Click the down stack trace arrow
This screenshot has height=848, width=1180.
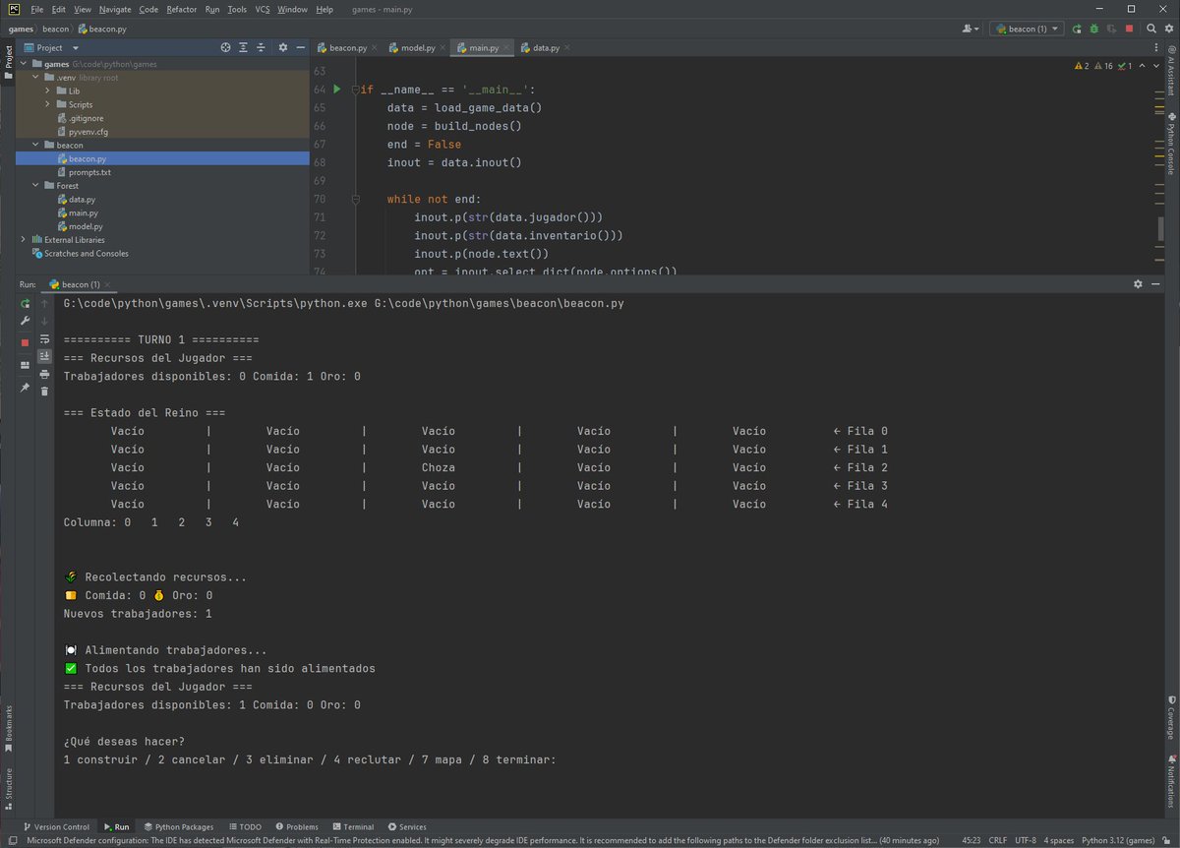(44, 321)
